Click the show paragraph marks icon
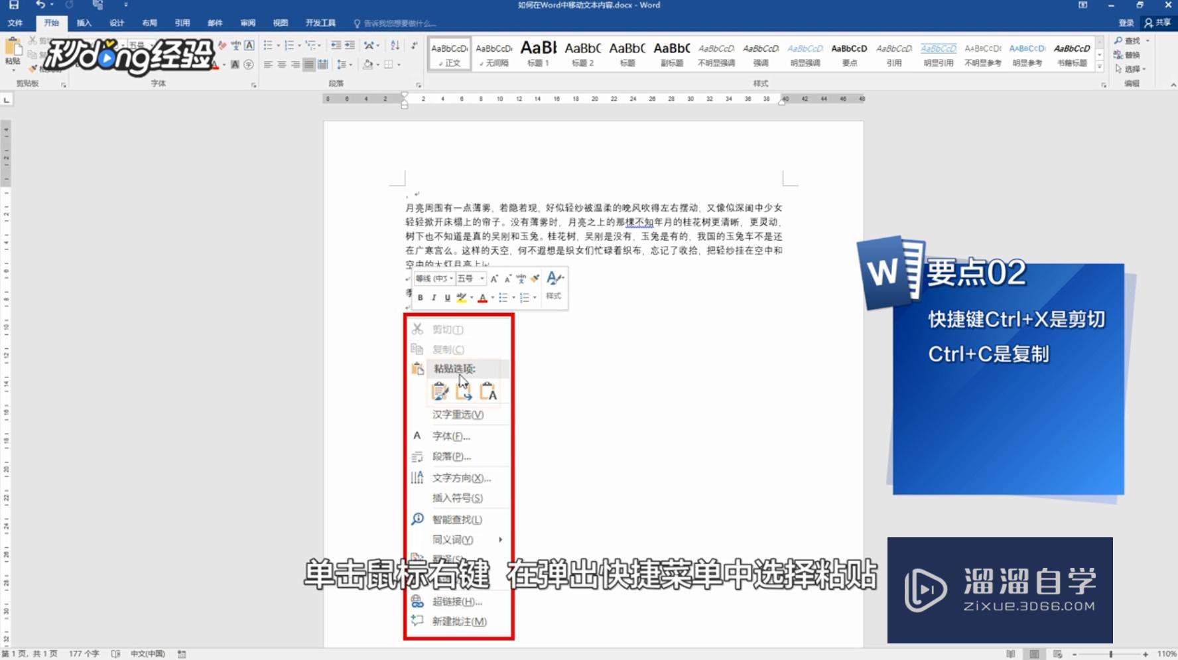1178x660 pixels. pyautogui.click(x=414, y=45)
